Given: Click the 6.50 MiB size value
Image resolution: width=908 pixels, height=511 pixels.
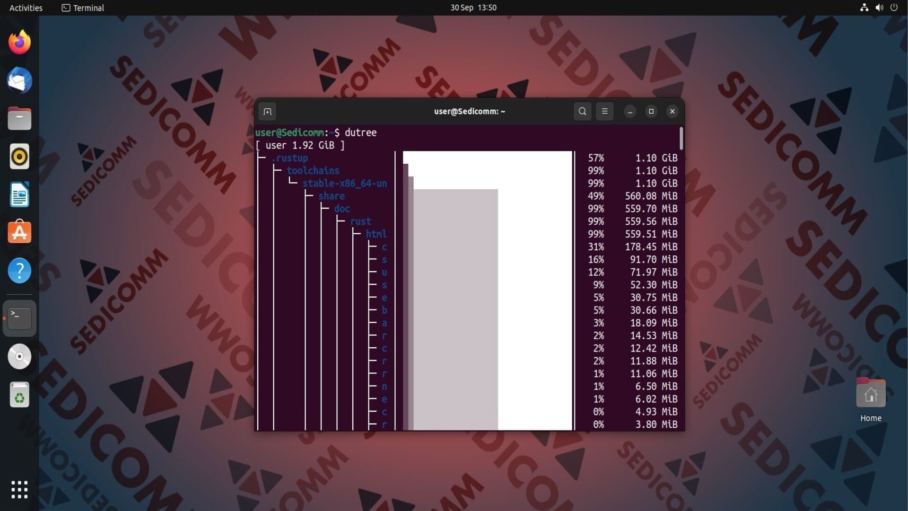Looking at the screenshot, I should (656, 387).
